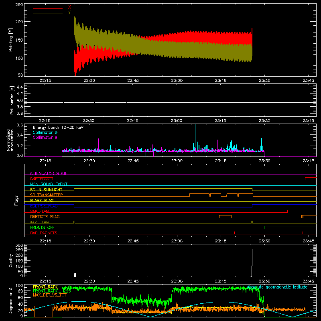Click the tallest cyan modulation spike
The height and width of the screenshot is (321, 321).
[195, 137]
